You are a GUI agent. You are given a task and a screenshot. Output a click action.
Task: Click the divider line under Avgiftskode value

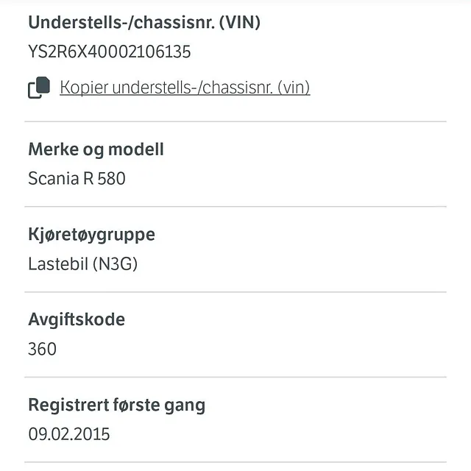[235, 378]
